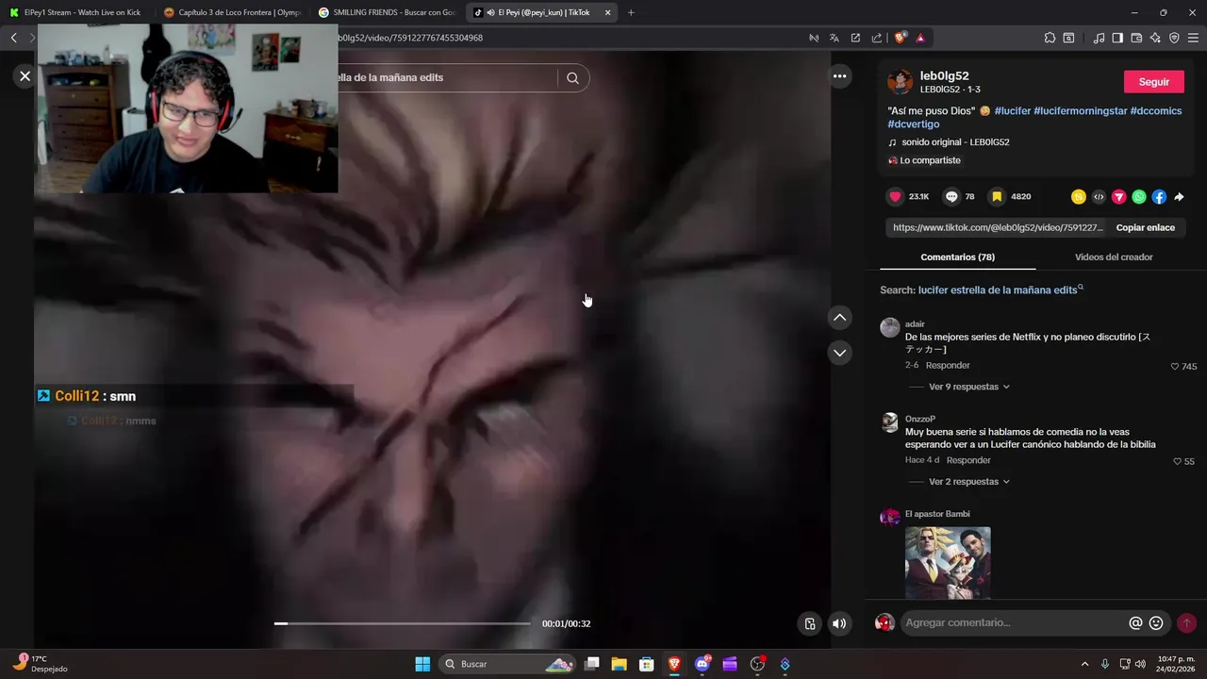The width and height of the screenshot is (1207, 679).
Task: Open Brave Shields lion icon
Action: [900, 38]
